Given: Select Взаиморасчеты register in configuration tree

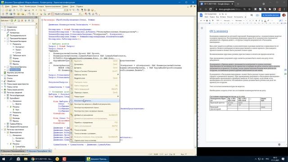Looking at the screenshot, I should [16, 132].
